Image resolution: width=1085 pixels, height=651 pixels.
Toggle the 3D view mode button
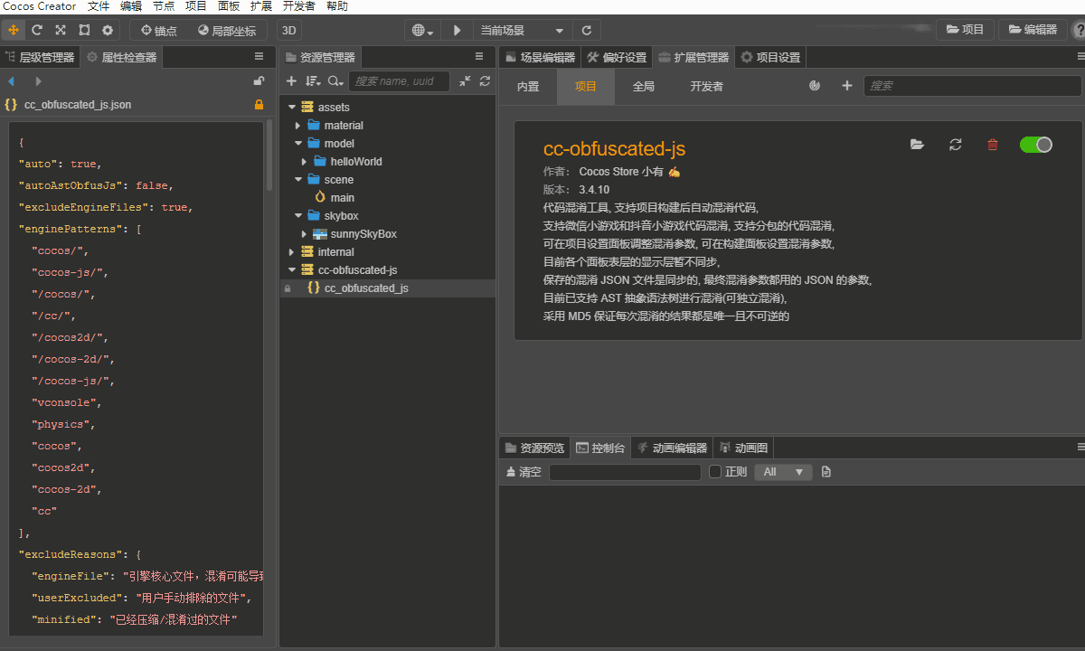[x=289, y=30]
